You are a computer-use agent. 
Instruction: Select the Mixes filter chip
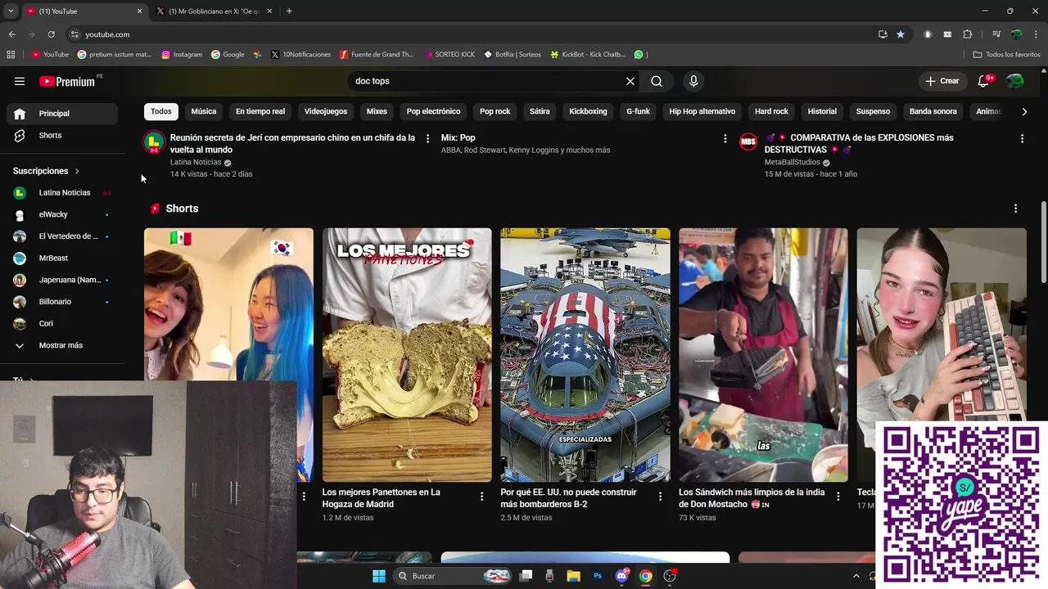coord(377,111)
